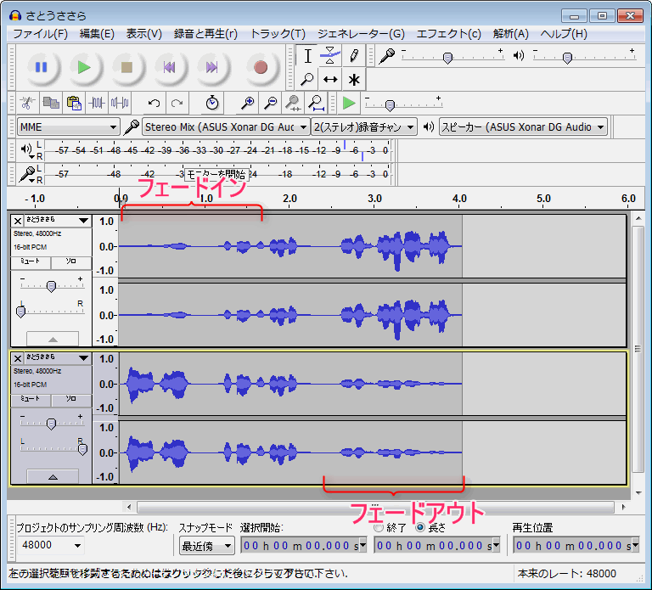Screen dimensions: 652x590
Task: Click the Pause transport button
Action: (x=41, y=67)
